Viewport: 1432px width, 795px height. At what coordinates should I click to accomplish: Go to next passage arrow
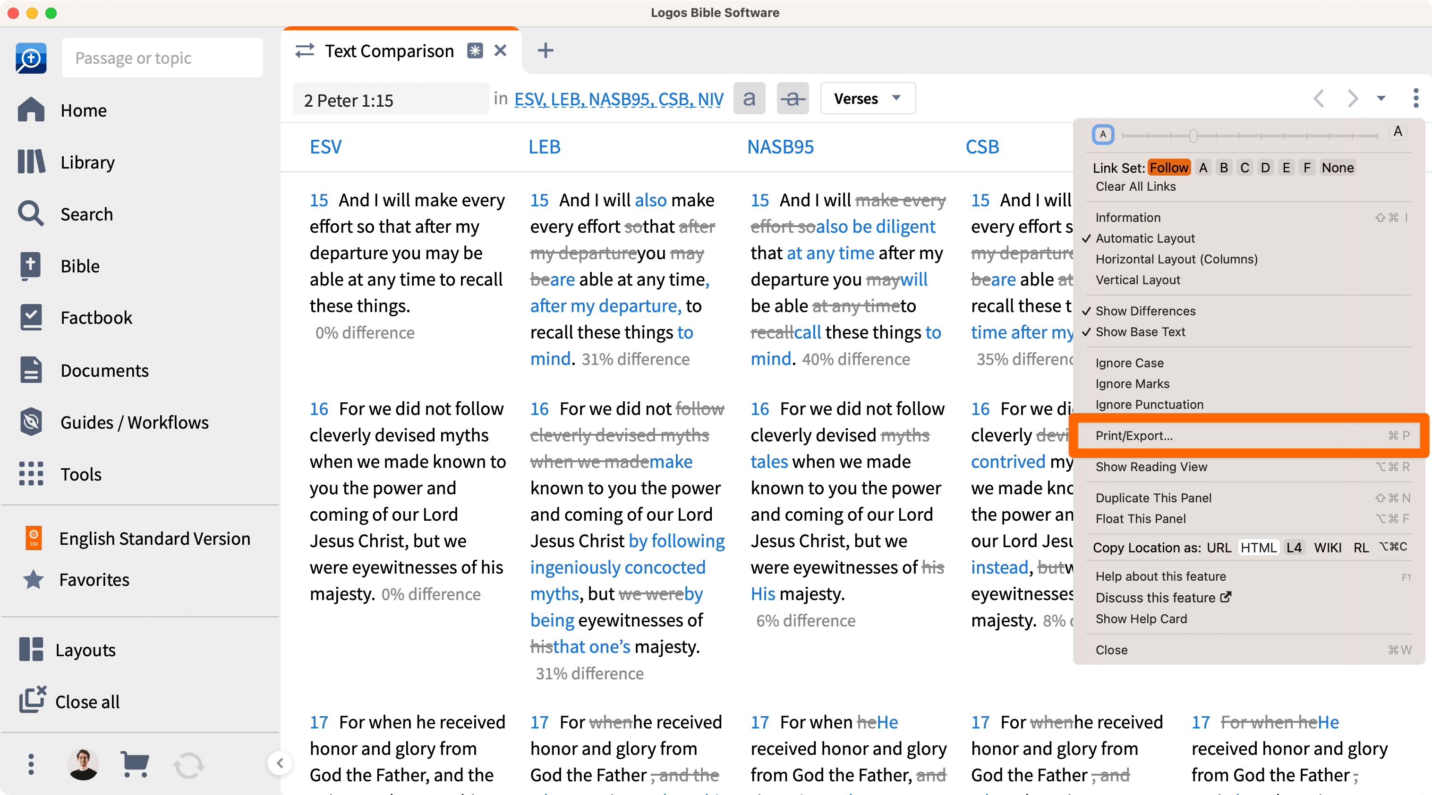[x=1352, y=98]
